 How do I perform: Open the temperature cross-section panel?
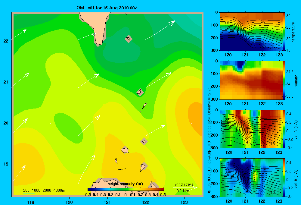(251, 32)
